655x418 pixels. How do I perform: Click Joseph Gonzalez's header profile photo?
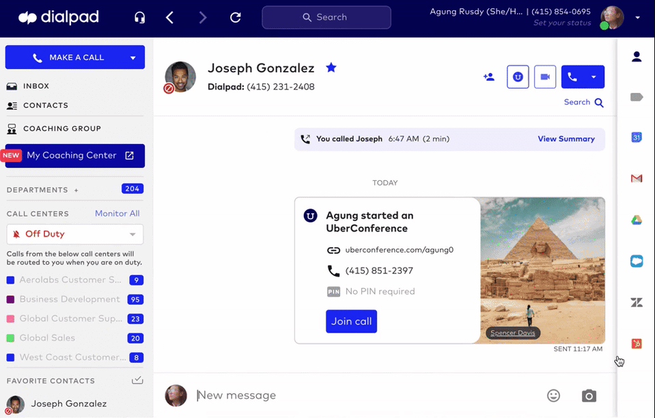[x=180, y=76]
